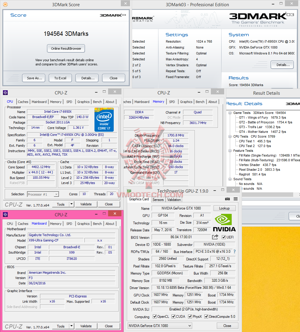Collapse the Game Tests tree node
300x332 pixels.
click(230, 113)
